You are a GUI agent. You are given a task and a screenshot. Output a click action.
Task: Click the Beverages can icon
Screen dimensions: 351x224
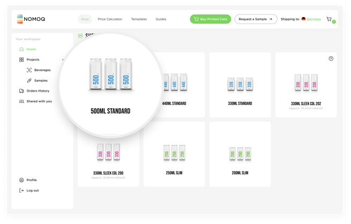coord(29,70)
